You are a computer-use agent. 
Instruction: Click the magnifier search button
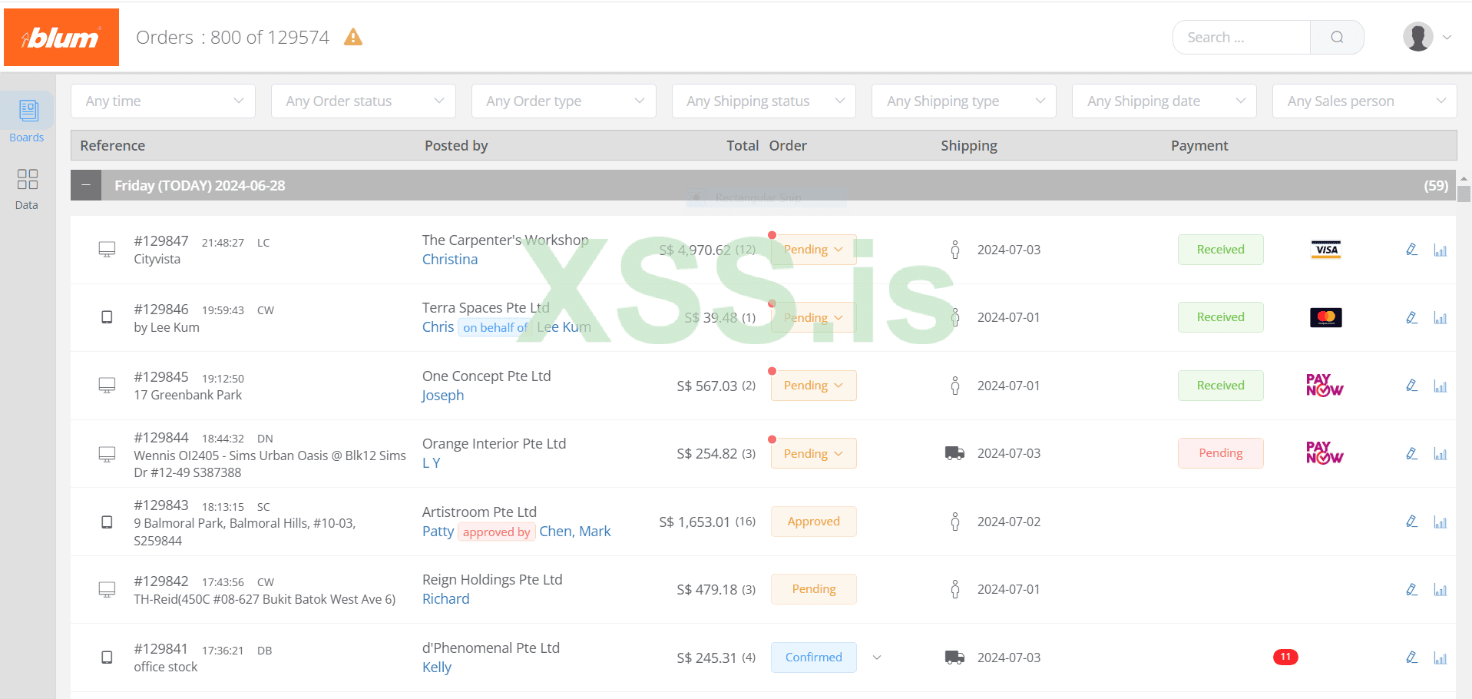click(1337, 37)
